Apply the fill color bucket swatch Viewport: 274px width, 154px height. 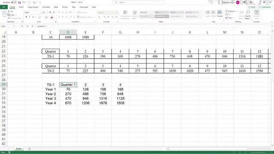point(46,17)
